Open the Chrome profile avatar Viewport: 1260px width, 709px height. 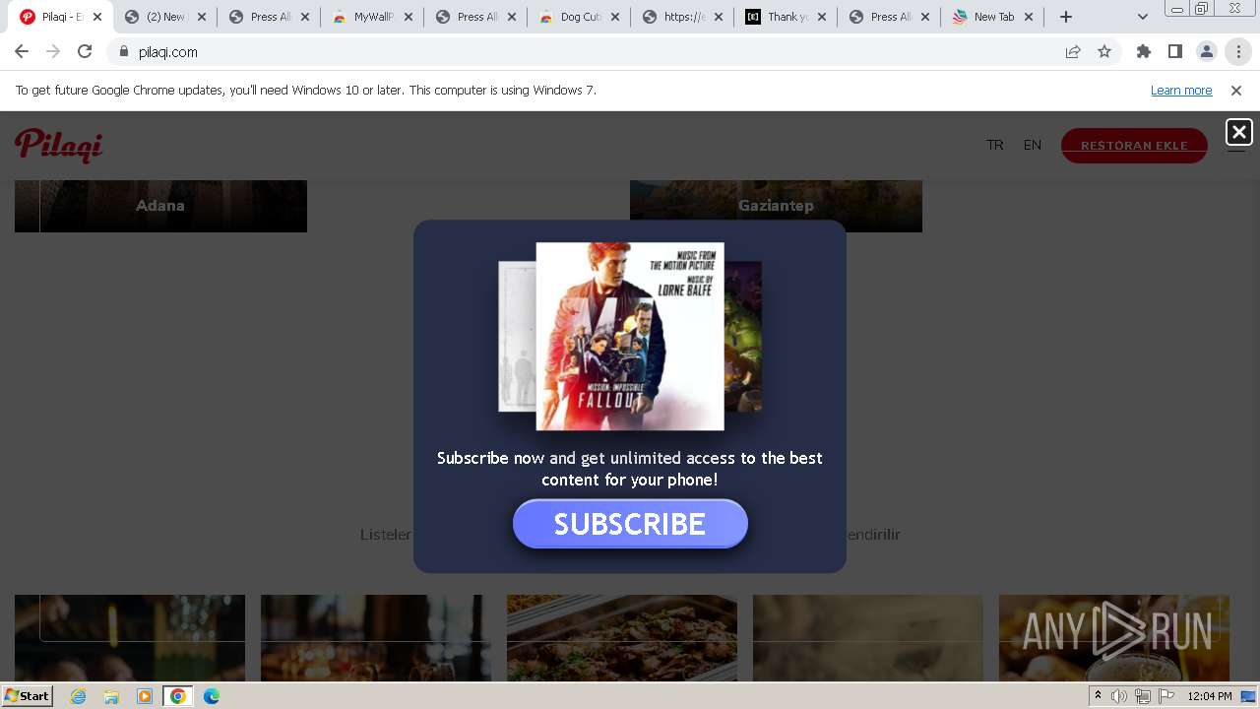[1207, 52]
